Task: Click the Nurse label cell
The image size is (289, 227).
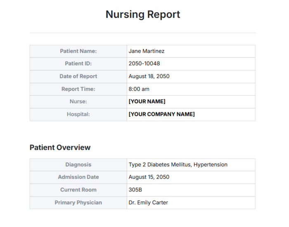Action: click(x=78, y=102)
